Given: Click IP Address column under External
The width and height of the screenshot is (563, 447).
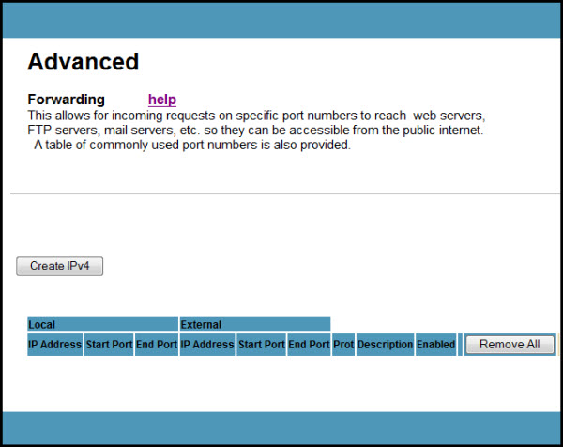Looking at the screenshot, I should click(x=207, y=345).
